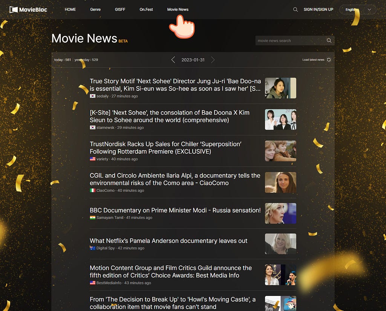Click 'starnewsk · 29 minutes ago' source line
386x311 pixels.
point(120,127)
